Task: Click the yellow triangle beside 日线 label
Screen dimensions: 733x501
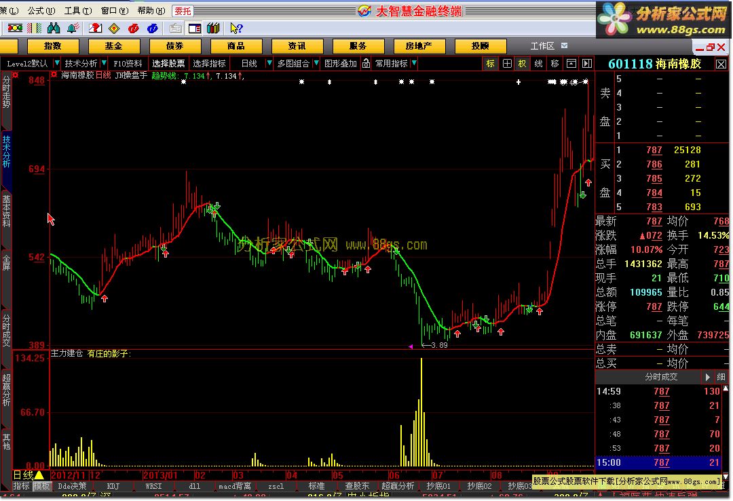Action: coord(39,475)
